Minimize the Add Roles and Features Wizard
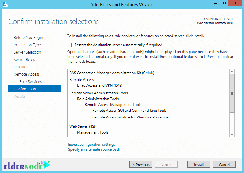This screenshot has width=244, height=173. pyautogui.click(x=216, y=3)
